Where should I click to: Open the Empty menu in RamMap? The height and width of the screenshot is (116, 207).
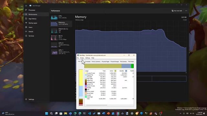pyautogui.click(x=82, y=58)
